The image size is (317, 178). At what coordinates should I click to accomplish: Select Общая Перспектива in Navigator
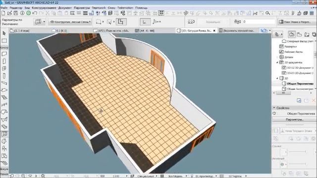click(300, 84)
